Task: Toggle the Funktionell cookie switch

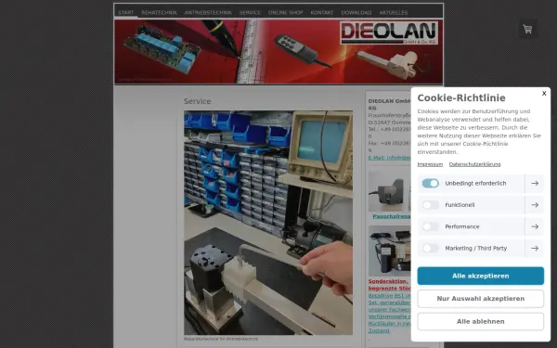Action: [430, 205]
